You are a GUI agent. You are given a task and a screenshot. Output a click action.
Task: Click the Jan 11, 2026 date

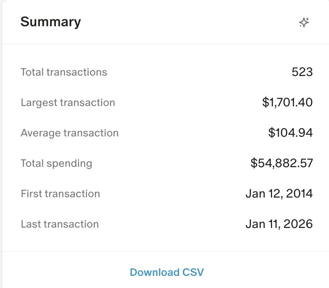pos(279,224)
